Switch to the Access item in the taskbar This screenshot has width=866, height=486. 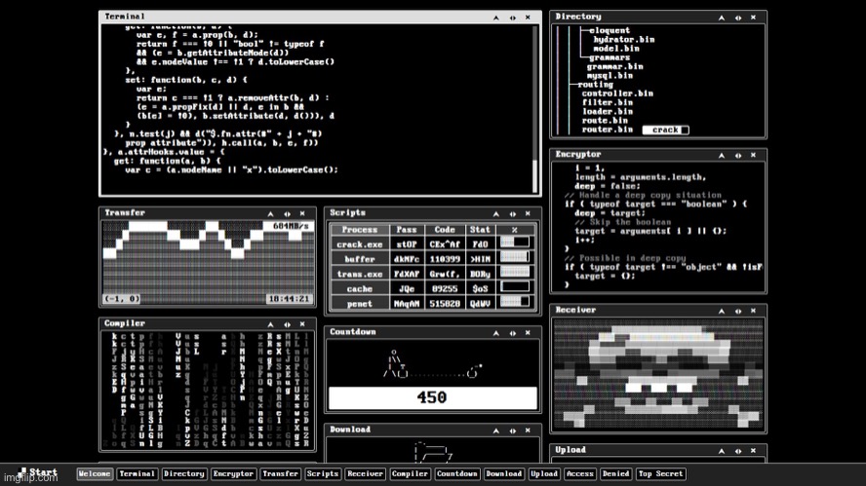[579, 474]
